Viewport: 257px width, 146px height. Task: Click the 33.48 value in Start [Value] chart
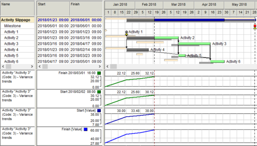[135, 111]
